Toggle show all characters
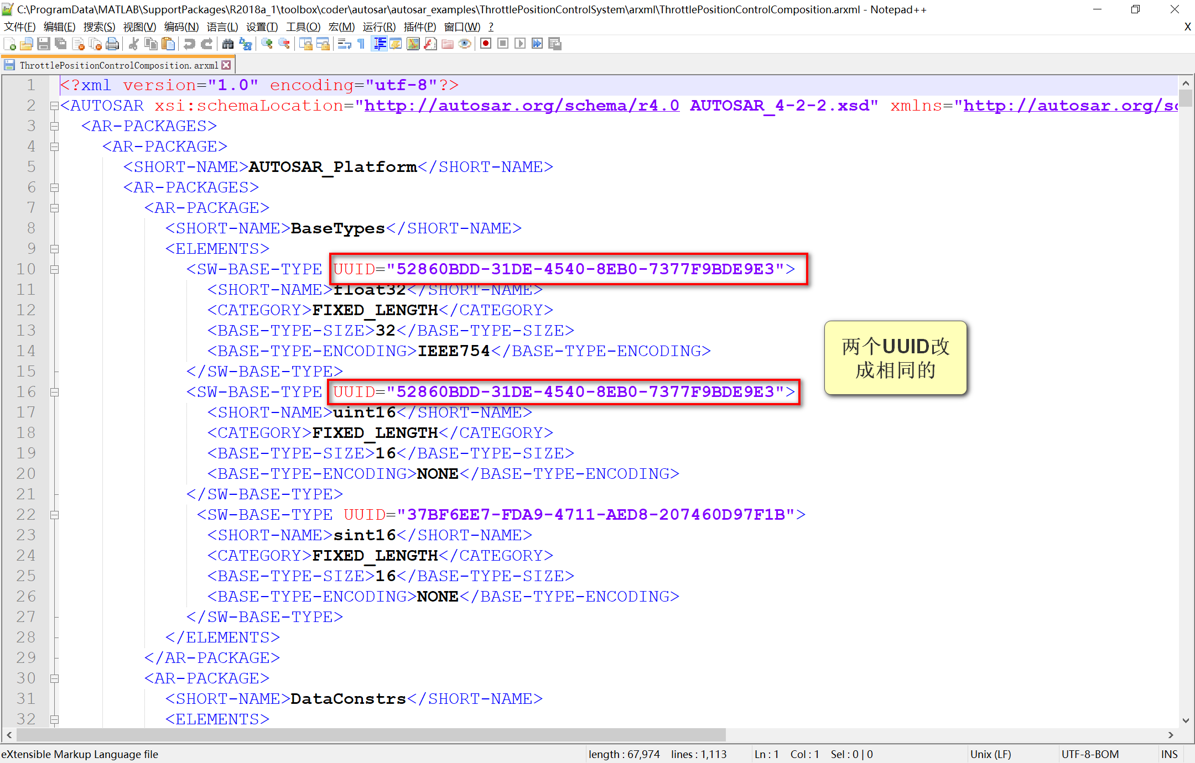Screen dimensions: 1195x763 coord(361,44)
